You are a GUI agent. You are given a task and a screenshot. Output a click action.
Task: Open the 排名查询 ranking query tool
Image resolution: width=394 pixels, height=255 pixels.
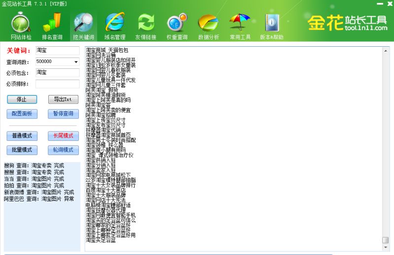coord(52,27)
